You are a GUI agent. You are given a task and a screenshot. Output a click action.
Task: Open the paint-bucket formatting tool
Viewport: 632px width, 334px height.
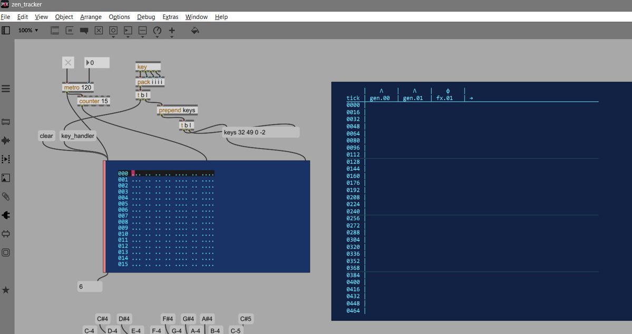tap(195, 31)
